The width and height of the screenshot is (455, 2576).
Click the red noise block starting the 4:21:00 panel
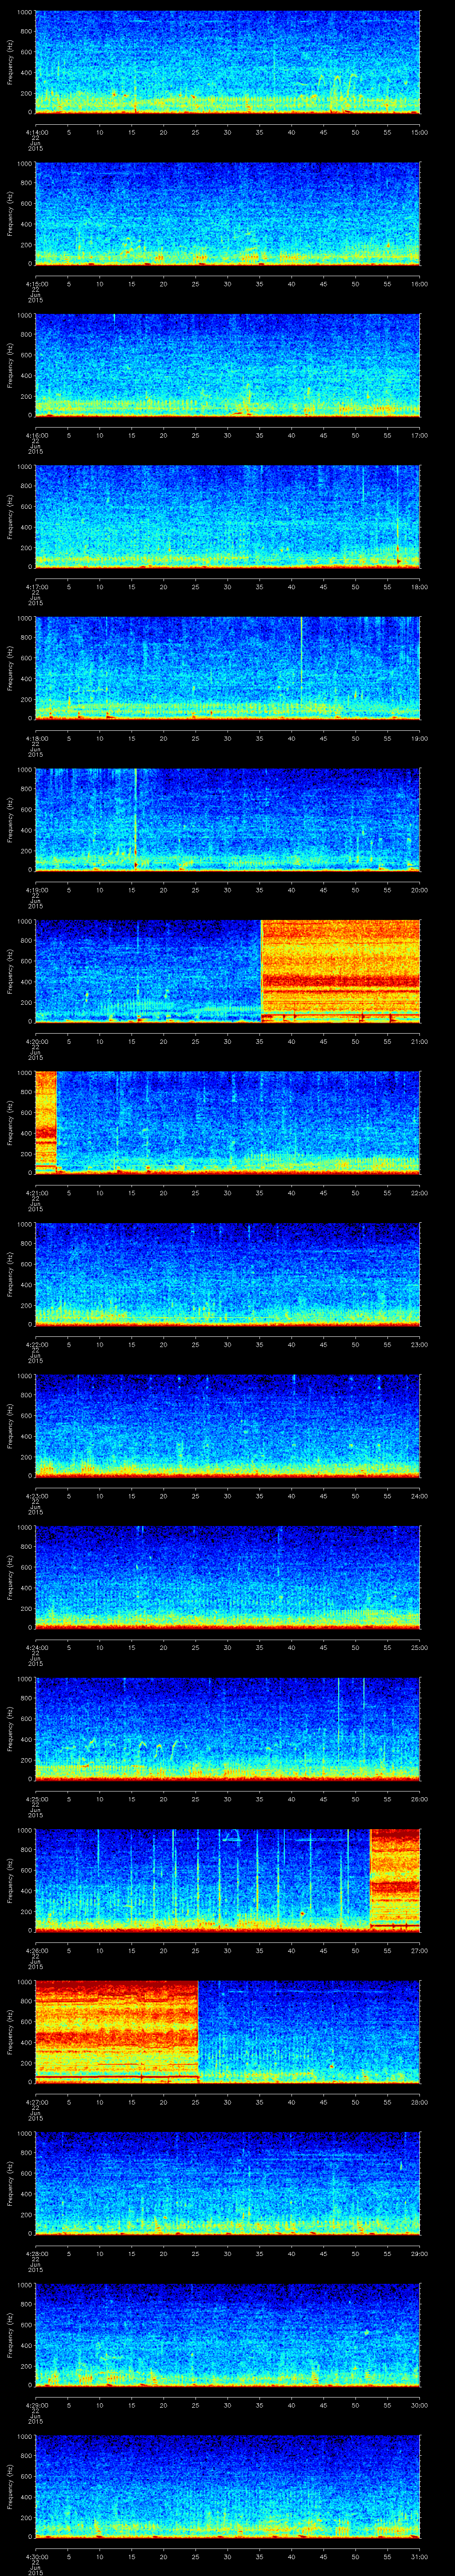pos(45,1120)
